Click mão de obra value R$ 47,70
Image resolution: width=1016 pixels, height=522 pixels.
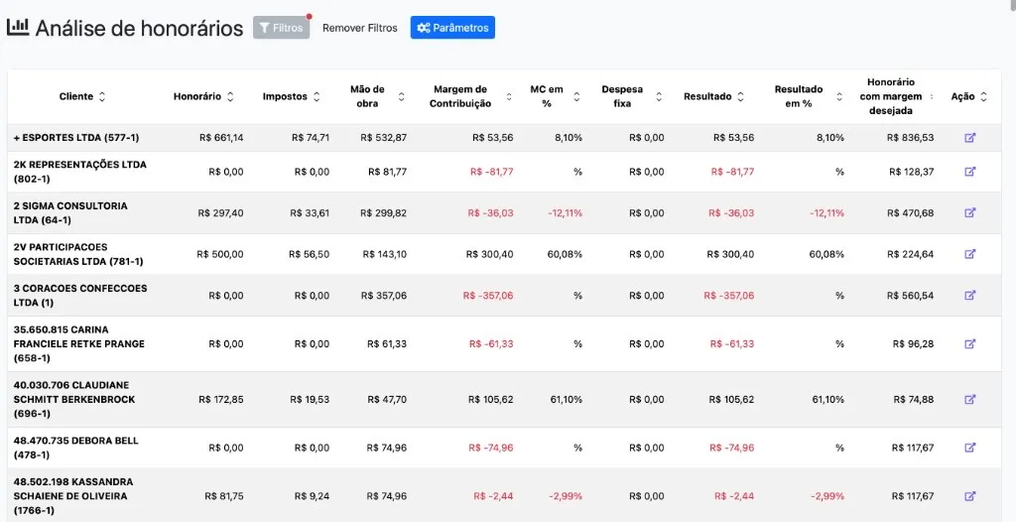[x=387, y=400]
